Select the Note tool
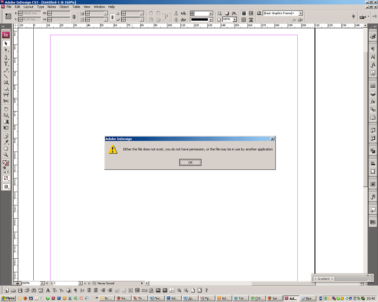This screenshot has height=302, width=378. [6, 136]
